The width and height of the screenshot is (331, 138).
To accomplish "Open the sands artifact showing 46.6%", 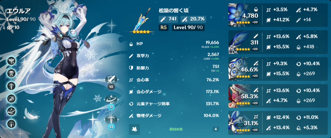I will (x=244, y=69).
